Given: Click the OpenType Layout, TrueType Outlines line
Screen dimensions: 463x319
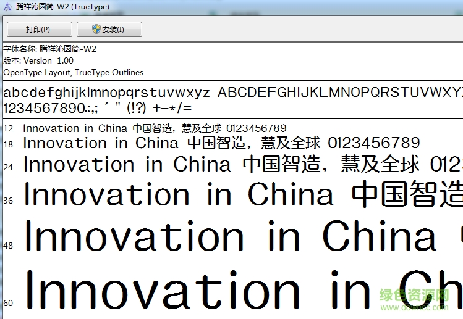Looking at the screenshot, I should point(73,72).
